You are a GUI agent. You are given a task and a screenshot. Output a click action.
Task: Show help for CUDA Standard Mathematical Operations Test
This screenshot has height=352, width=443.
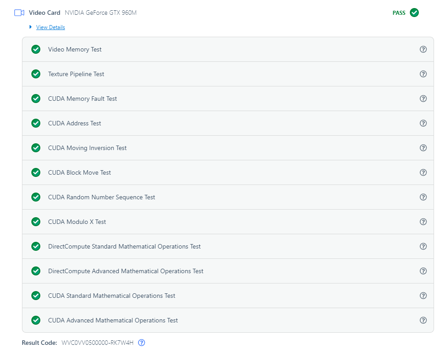click(x=423, y=296)
